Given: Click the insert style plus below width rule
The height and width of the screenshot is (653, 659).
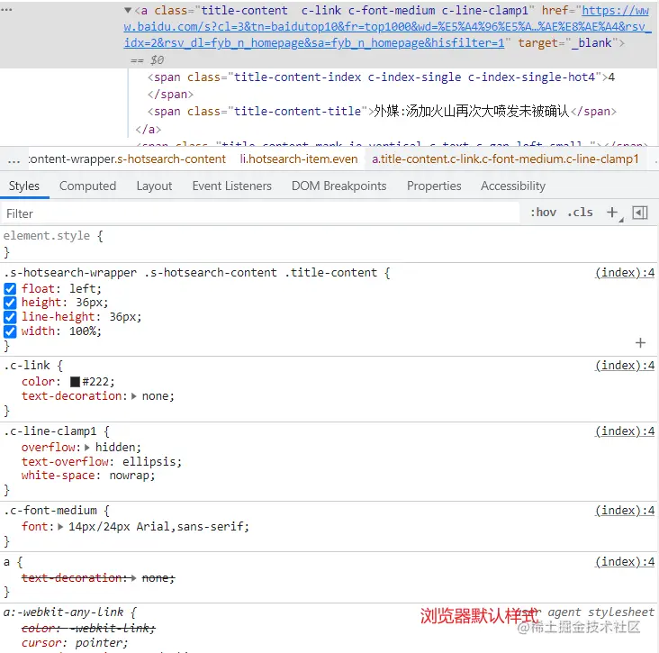Looking at the screenshot, I should pos(640,343).
